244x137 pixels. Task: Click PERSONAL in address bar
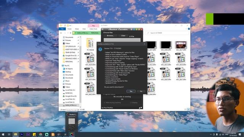pos(95,33)
